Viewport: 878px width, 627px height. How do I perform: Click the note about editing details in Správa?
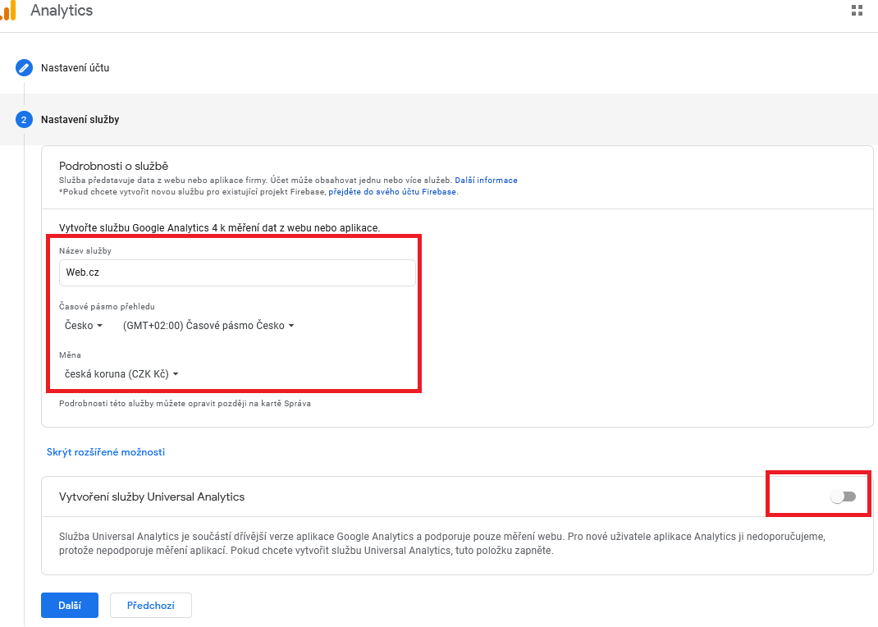tap(185, 403)
